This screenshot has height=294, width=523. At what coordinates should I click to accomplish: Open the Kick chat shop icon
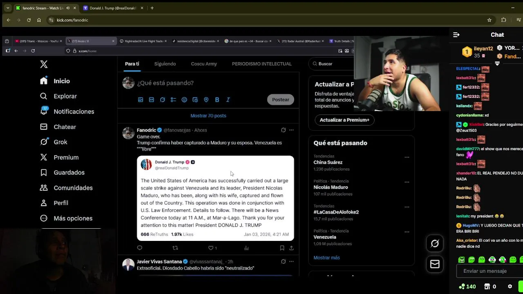point(487,287)
